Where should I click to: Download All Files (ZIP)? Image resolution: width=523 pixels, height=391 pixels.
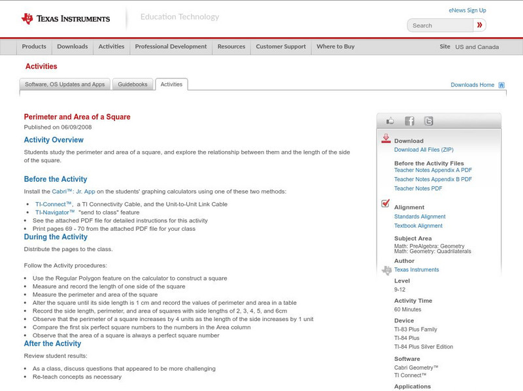pyautogui.click(x=424, y=150)
